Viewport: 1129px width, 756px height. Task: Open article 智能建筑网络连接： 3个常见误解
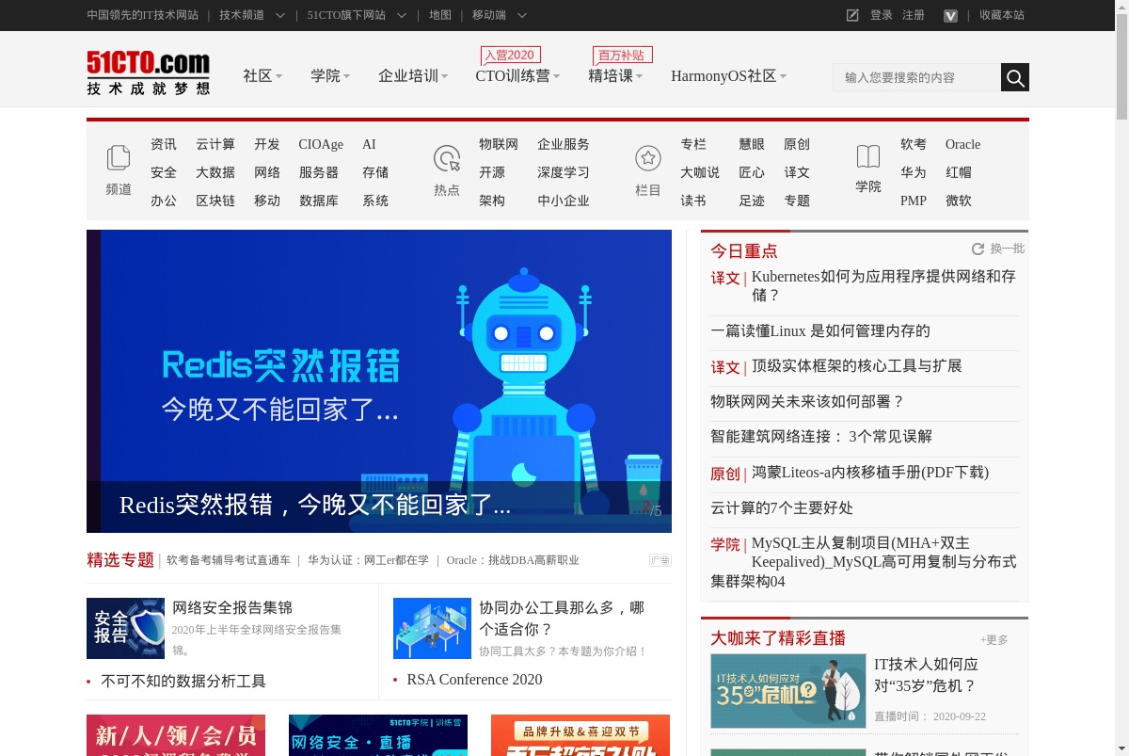[821, 437]
